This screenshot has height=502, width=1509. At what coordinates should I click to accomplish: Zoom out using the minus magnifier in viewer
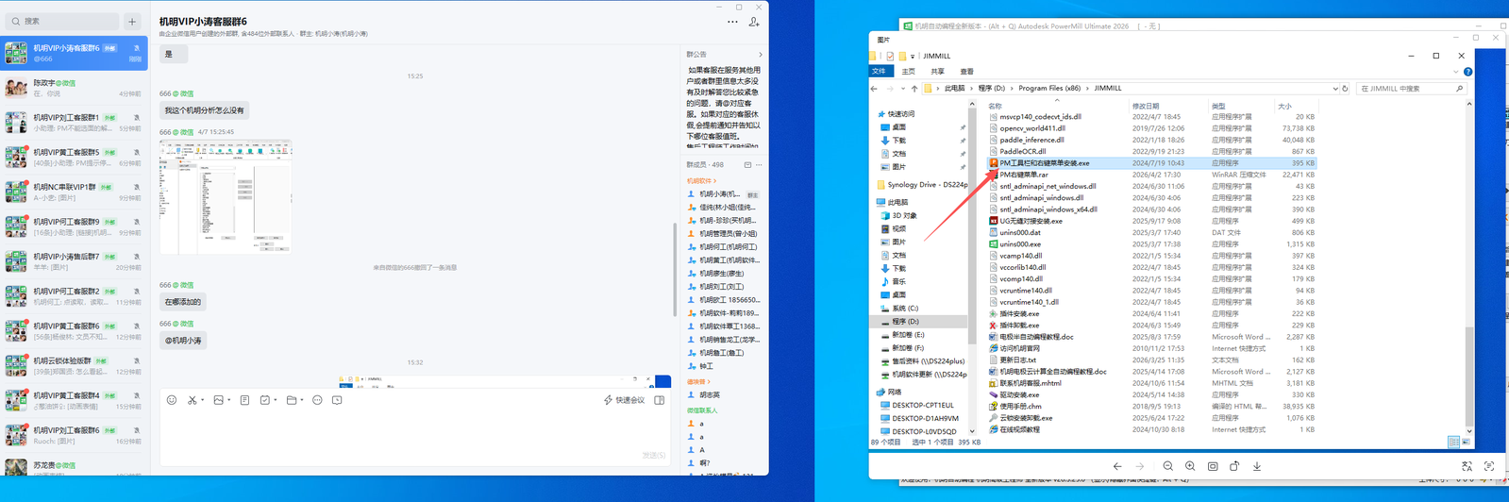pos(1168,466)
